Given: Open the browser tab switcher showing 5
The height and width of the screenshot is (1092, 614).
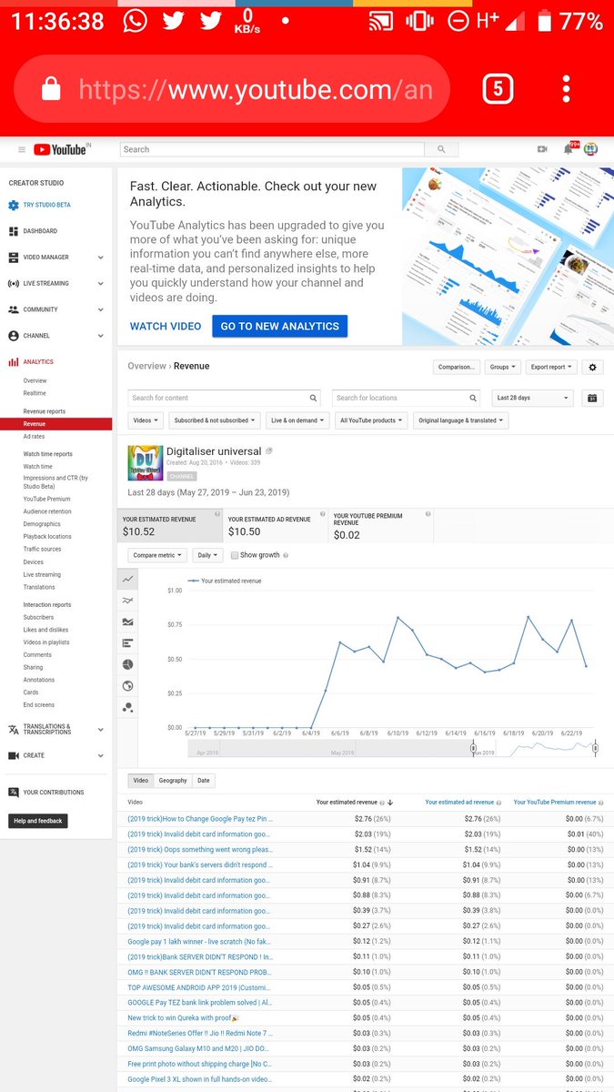Looking at the screenshot, I should click(x=498, y=88).
